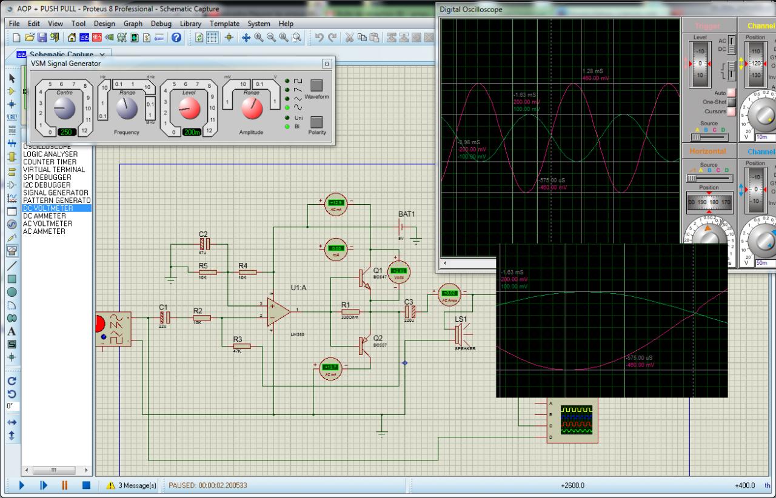This screenshot has height=498, width=776.
Task: Click the Save Project toolbar icon
Action: pos(42,38)
